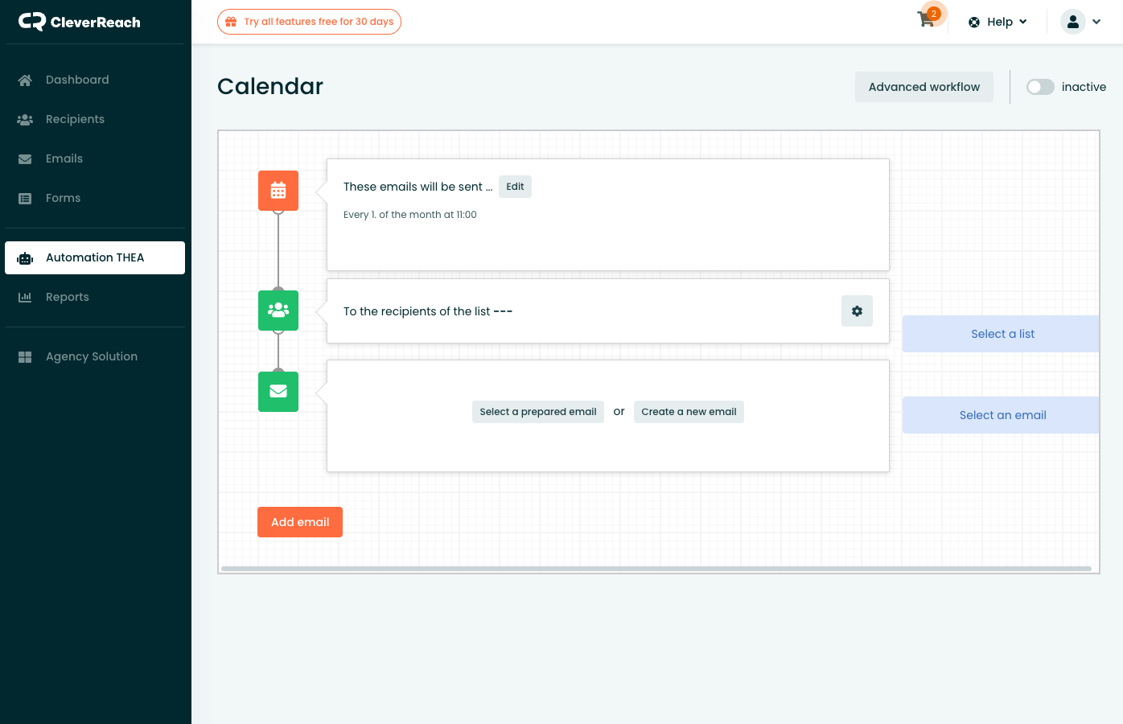Select Automation THEA menu item
The height and width of the screenshot is (724, 1123).
[95, 257]
